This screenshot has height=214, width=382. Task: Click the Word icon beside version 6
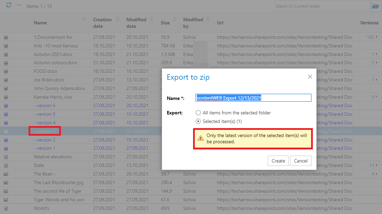[6, 106]
